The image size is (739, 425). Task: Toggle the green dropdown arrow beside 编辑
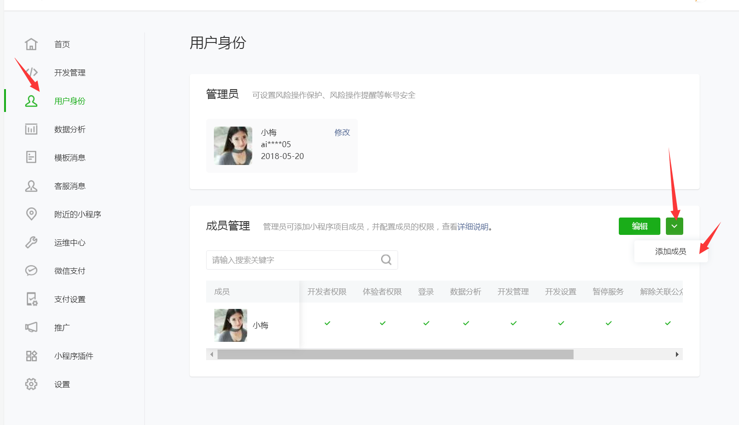(675, 226)
